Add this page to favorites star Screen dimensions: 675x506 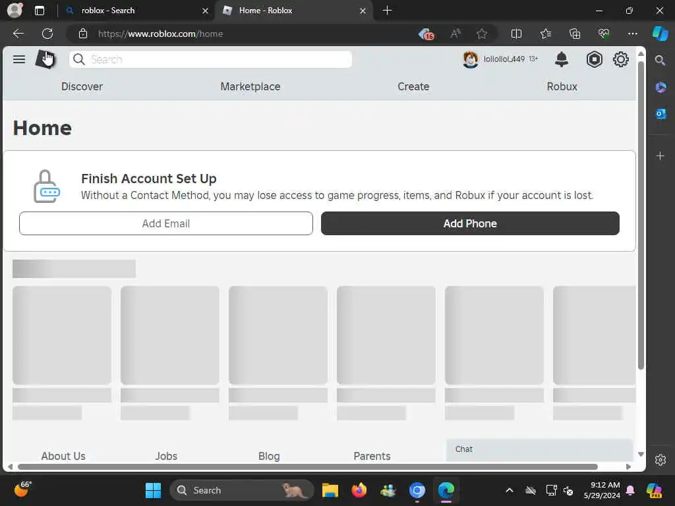click(x=482, y=34)
